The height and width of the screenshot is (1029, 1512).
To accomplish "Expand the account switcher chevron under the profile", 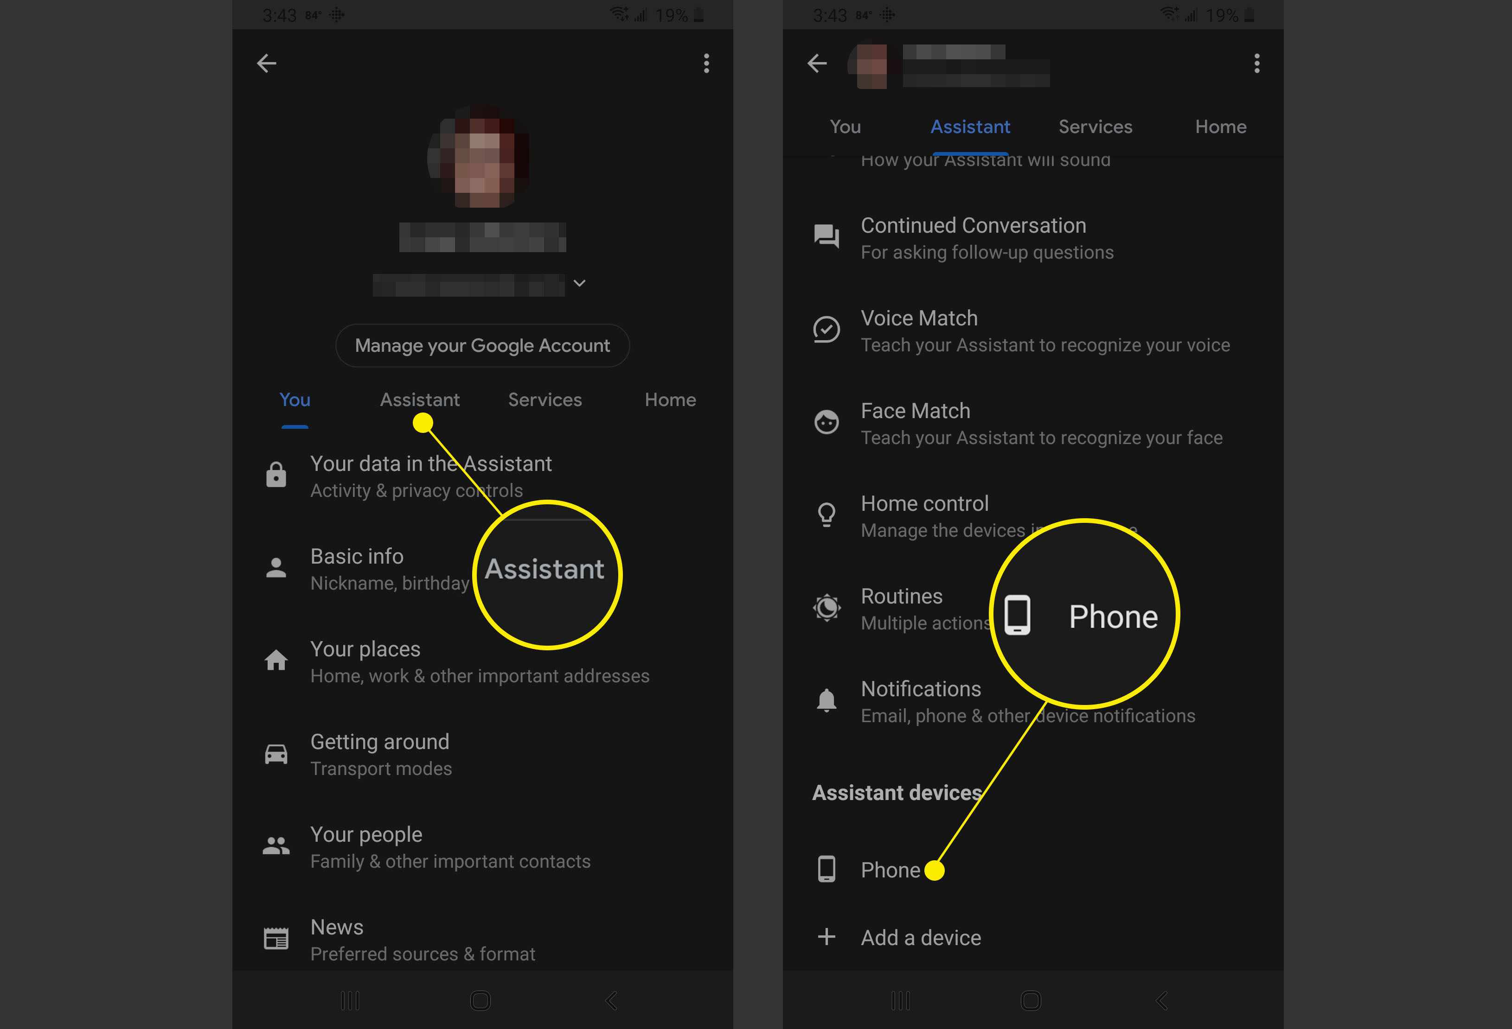I will [x=579, y=283].
